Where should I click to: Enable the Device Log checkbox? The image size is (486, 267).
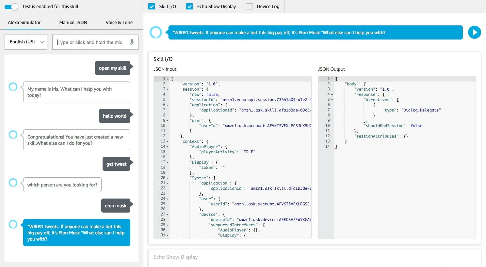[x=249, y=6]
